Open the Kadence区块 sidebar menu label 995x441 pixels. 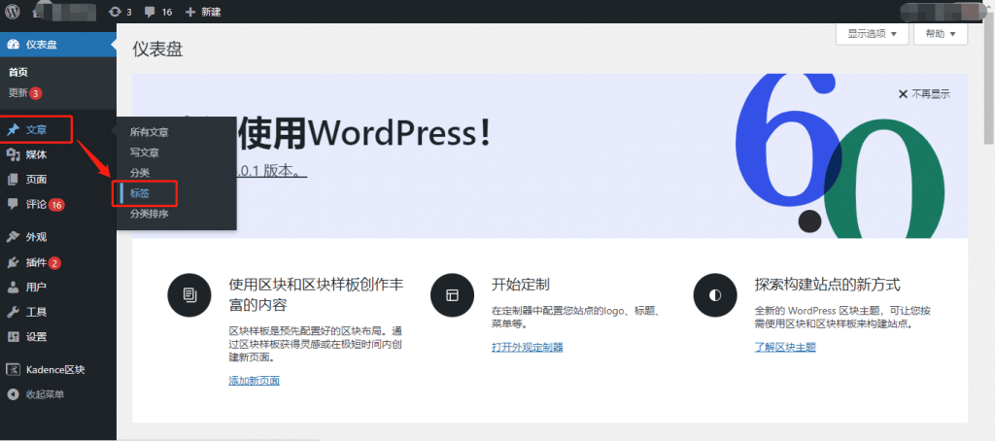tap(55, 370)
